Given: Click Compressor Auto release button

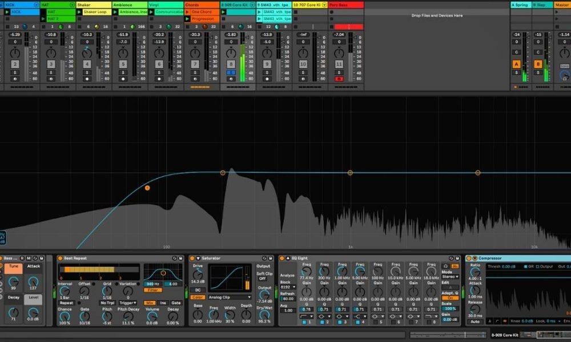Looking at the screenshot, I should (475, 322).
